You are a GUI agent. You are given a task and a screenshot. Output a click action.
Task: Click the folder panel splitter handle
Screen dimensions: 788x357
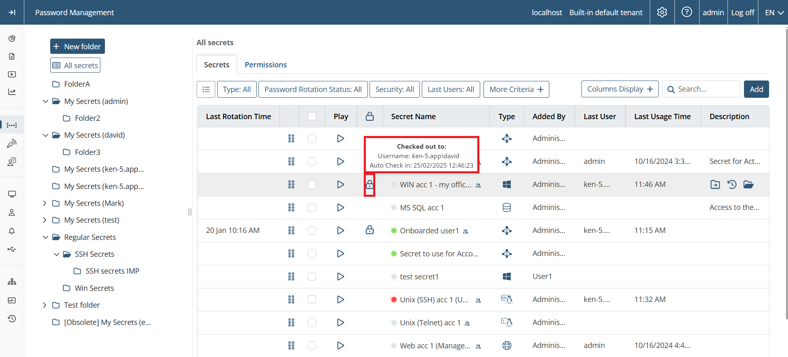pyautogui.click(x=190, y=212)
